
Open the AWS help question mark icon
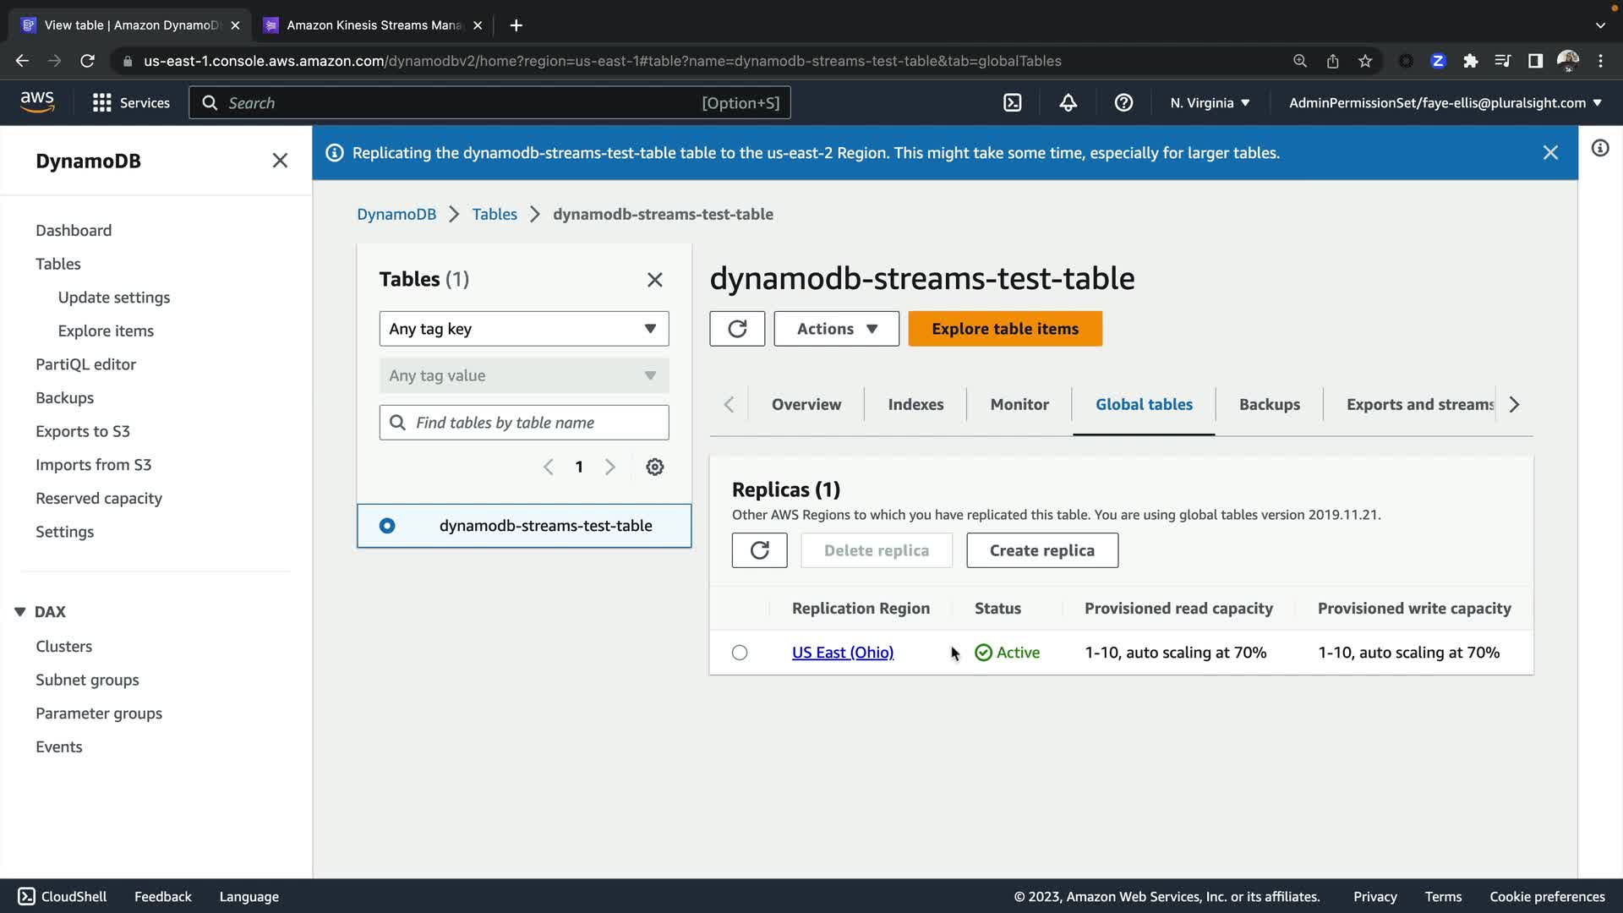coord(1123,102)
